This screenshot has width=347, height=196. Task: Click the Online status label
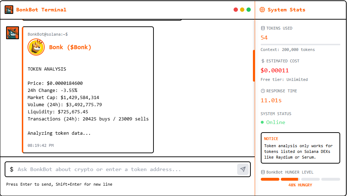(x=275, y=122)
